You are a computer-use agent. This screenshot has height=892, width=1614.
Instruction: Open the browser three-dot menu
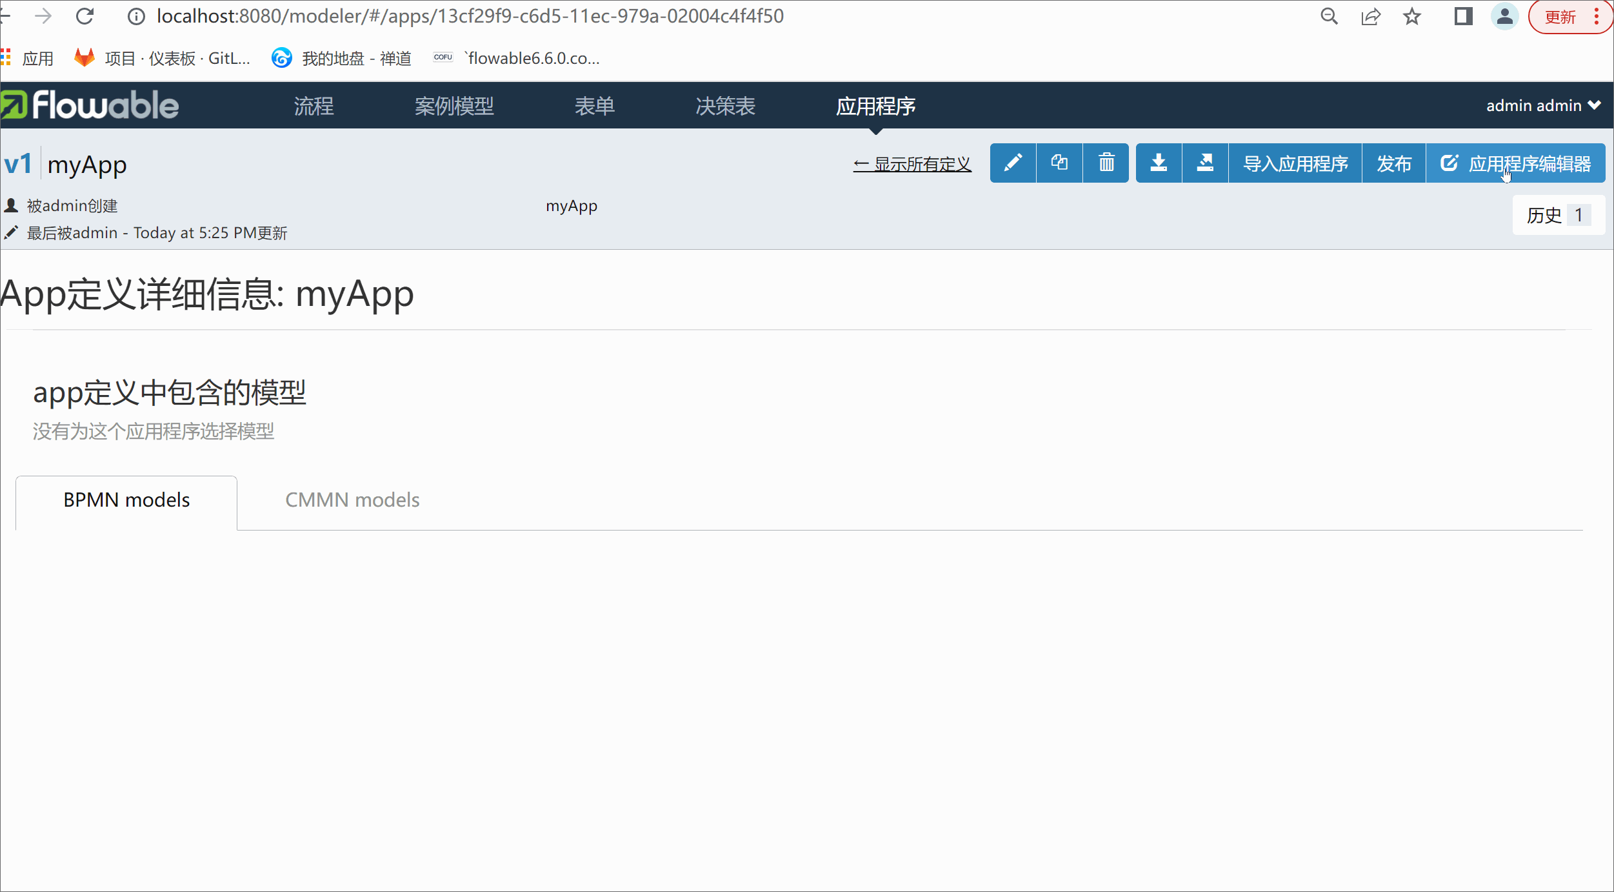pos(1597,16)
